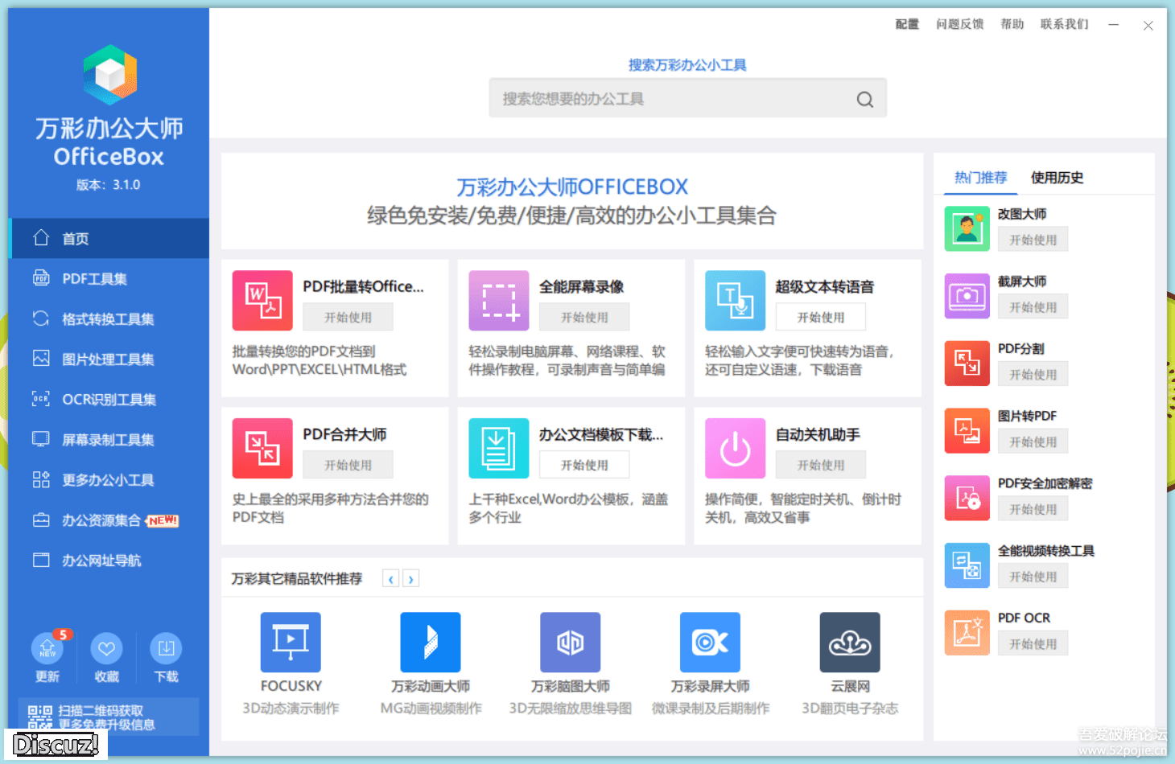Click 开始使用 under 截屏大师
Image resolution: width=1175 pixels, height=764 pixels.
pos(1033,307)
